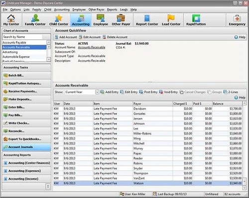Image resolution: width=249 pixels, height=198 pixels.
Task: Click the Enter Bills button
Action: tap(26, 107)
